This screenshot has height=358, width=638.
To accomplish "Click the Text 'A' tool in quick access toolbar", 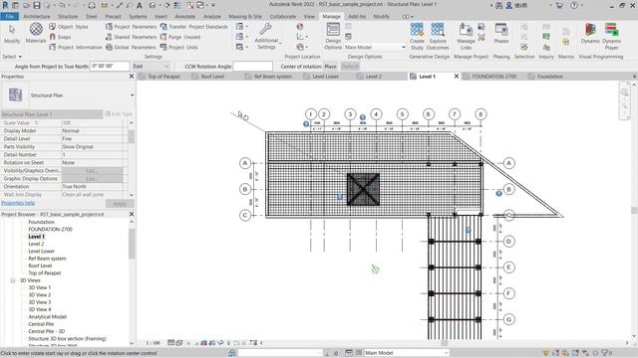I will coord(140,5).
